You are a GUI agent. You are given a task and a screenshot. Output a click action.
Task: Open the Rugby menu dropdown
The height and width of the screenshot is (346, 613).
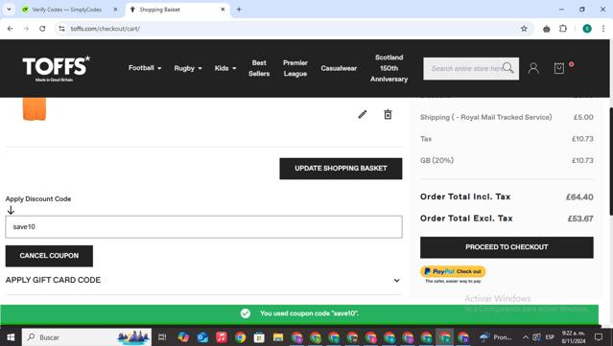(x=188, y=68)
